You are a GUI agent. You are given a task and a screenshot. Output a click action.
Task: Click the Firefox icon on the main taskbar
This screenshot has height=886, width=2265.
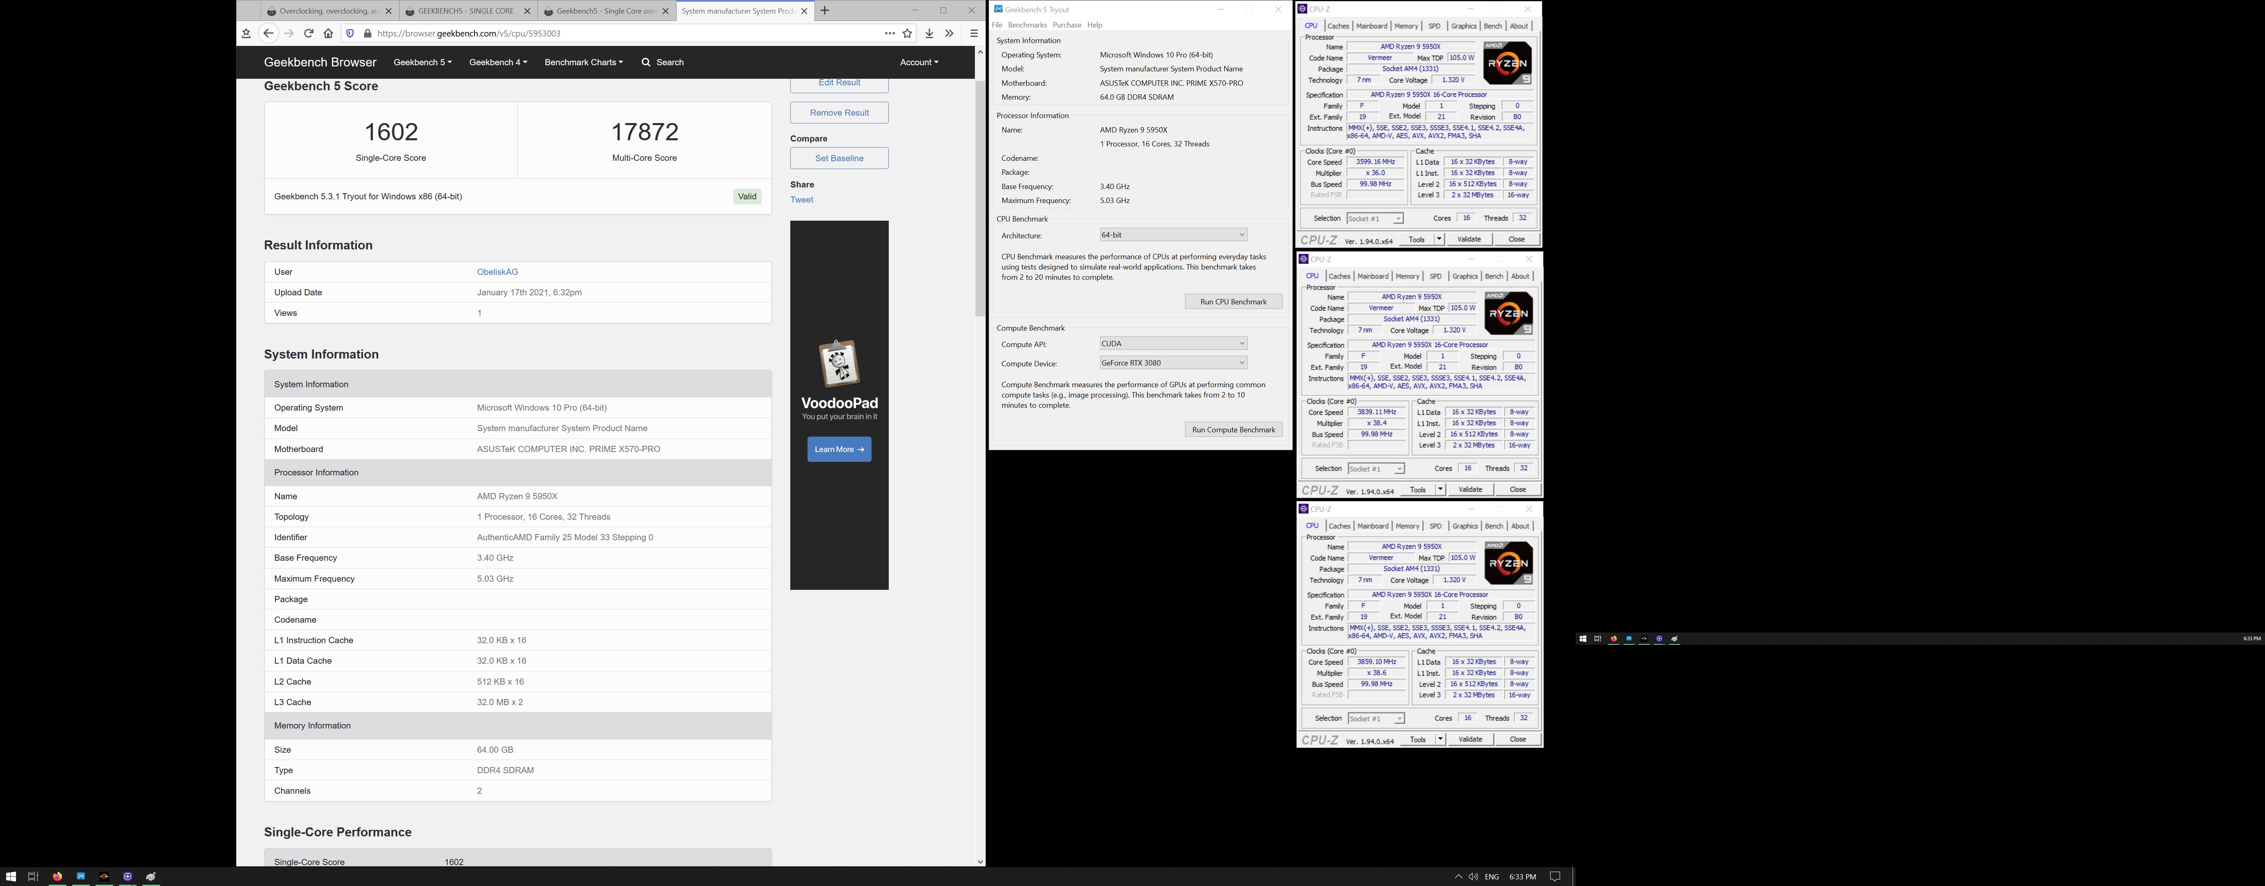point(57,876)
